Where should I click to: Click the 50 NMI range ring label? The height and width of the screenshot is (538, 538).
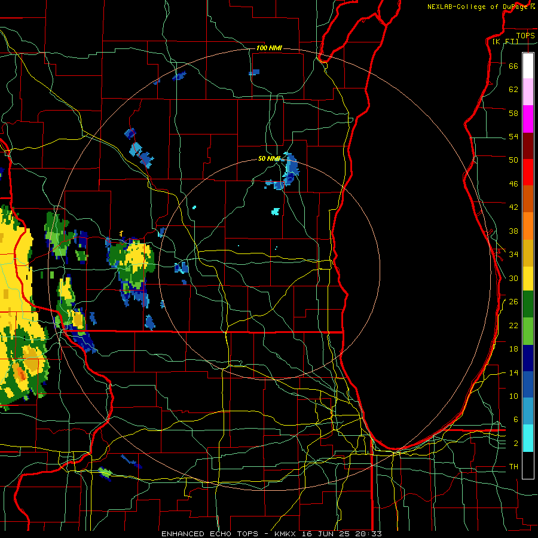[x=269, y=158]
